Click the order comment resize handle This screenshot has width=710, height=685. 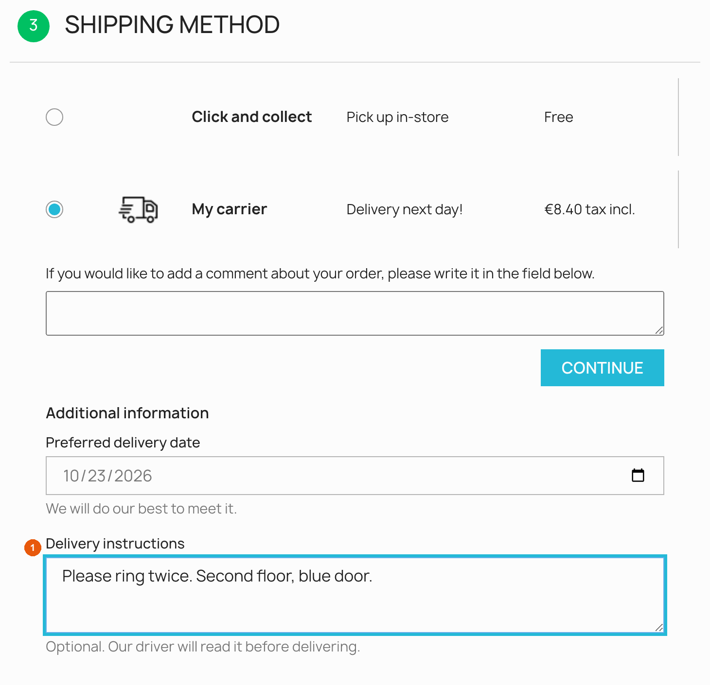tap(659, 330)
